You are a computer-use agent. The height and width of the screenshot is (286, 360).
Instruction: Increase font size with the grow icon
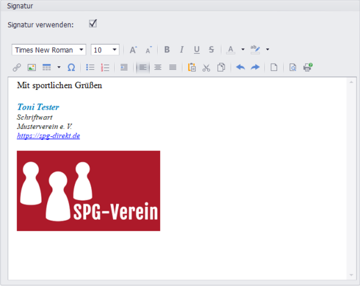click(x=133, y=50)
